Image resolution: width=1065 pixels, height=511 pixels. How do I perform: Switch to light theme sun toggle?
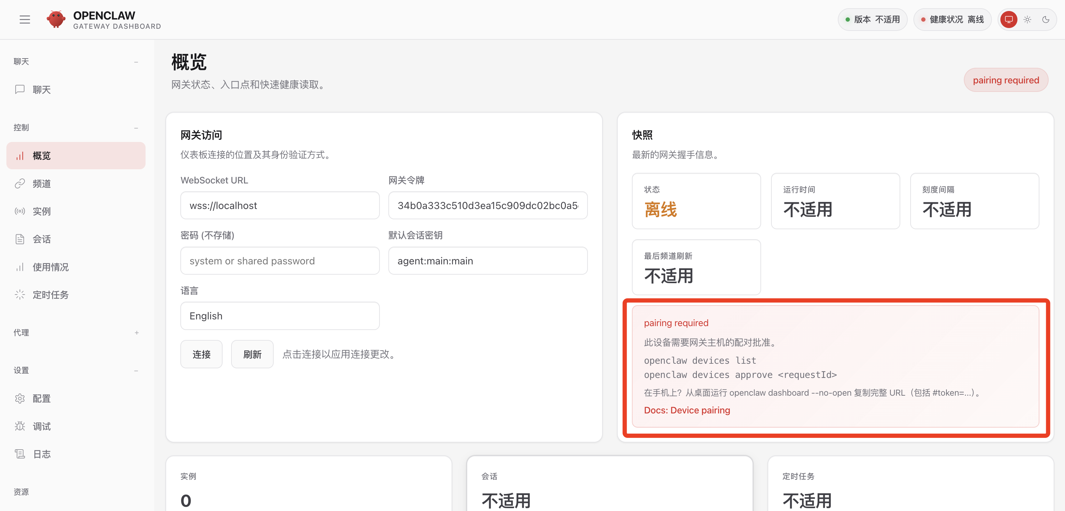point(1027,20)
